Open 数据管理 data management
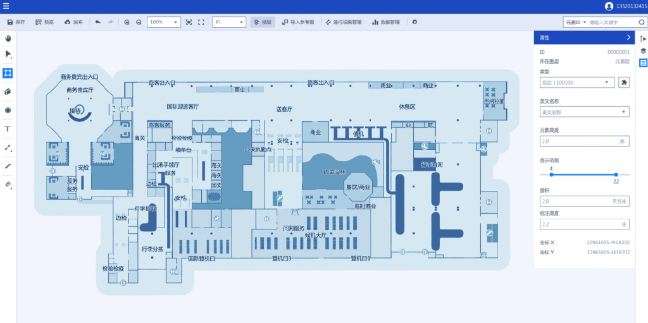 point(386,22)
